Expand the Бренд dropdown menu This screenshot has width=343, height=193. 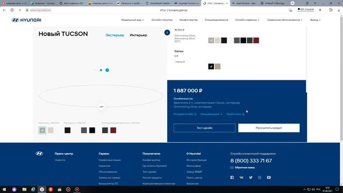click(315, 20)
